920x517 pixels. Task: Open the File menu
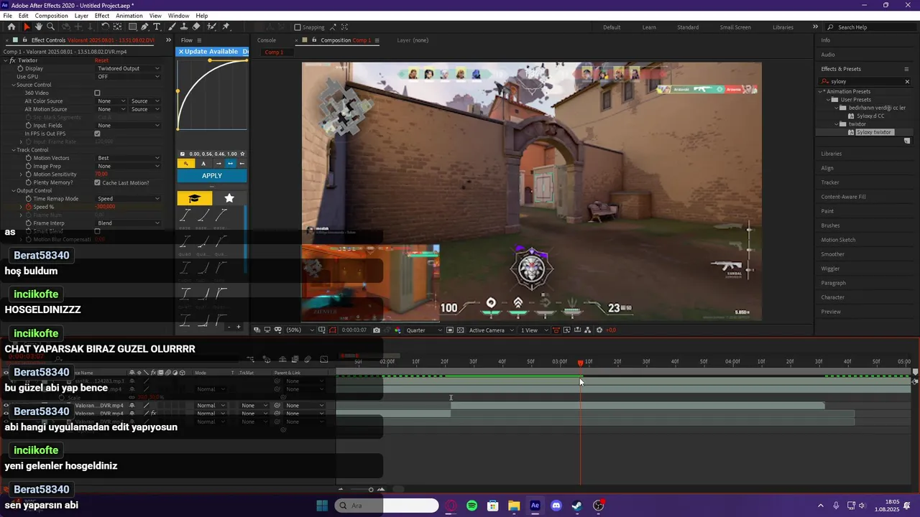pyautogui.click(x=7, y=16)
